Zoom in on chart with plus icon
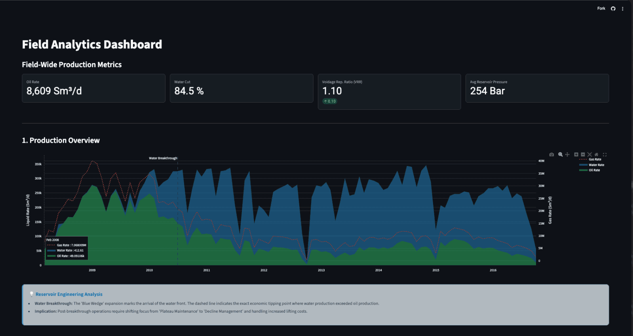The height and width of the screenshot is (336, 633). point(576,155)
